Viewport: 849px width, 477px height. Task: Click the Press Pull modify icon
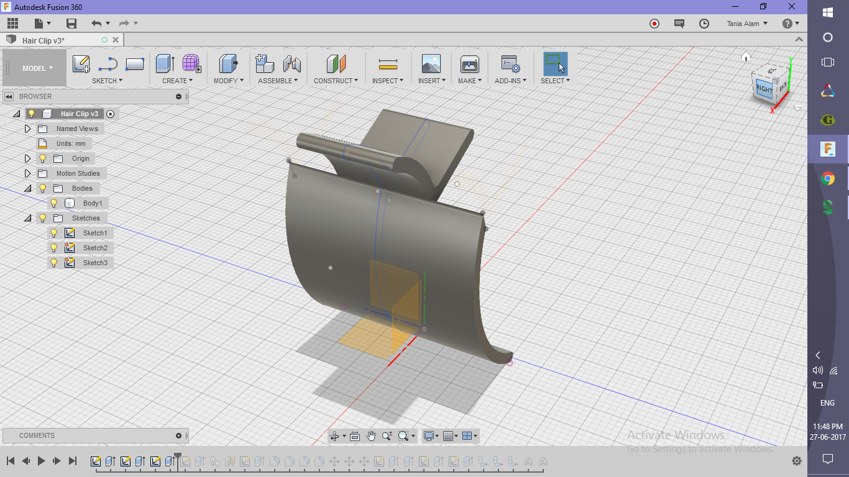pos(229,64)
